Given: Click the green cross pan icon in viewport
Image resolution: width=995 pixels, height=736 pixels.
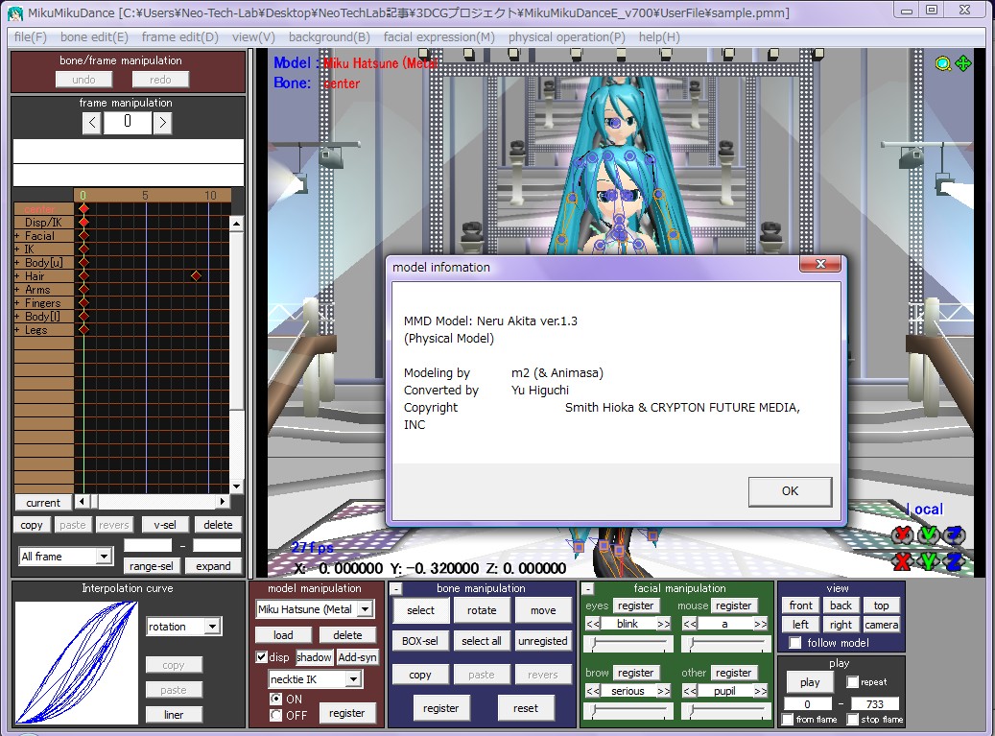Looking at the screenshot, I should point(963,63).
